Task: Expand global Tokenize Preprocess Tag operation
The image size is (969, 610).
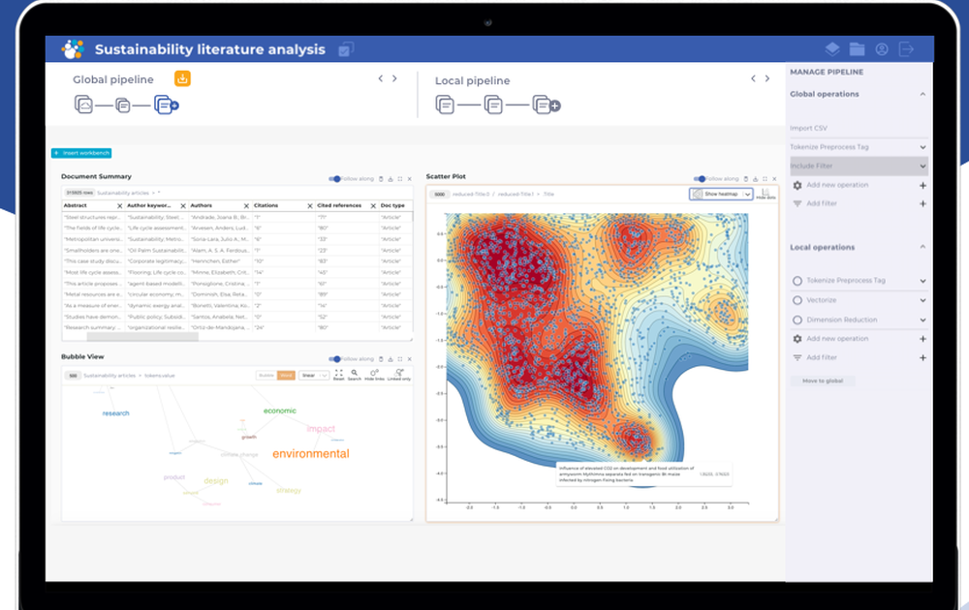Action: pos(922,147)
